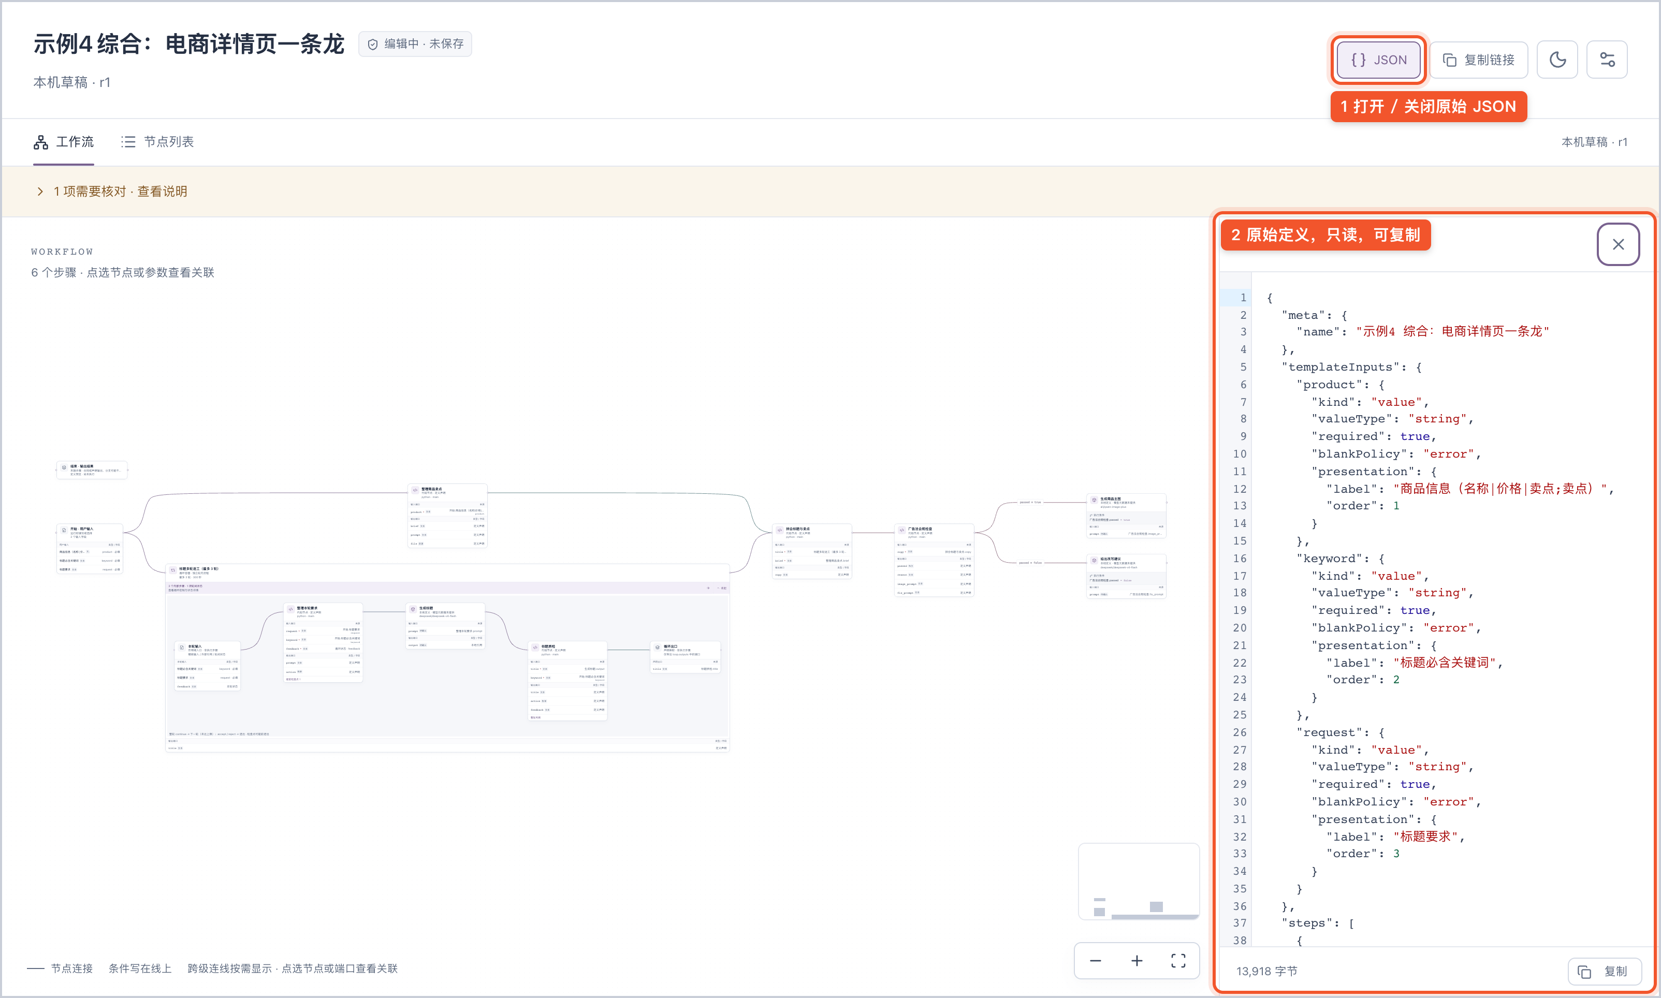Copy the JSON with the 复制 button
Screen dimensions: 1661x998
(x=1605, y=971)
